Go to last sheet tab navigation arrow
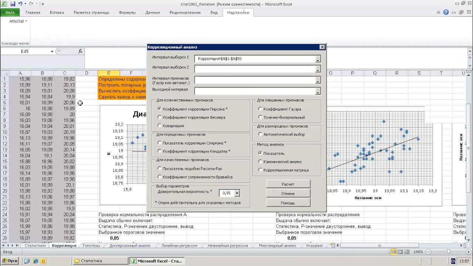473x266 pixels. 17,245
